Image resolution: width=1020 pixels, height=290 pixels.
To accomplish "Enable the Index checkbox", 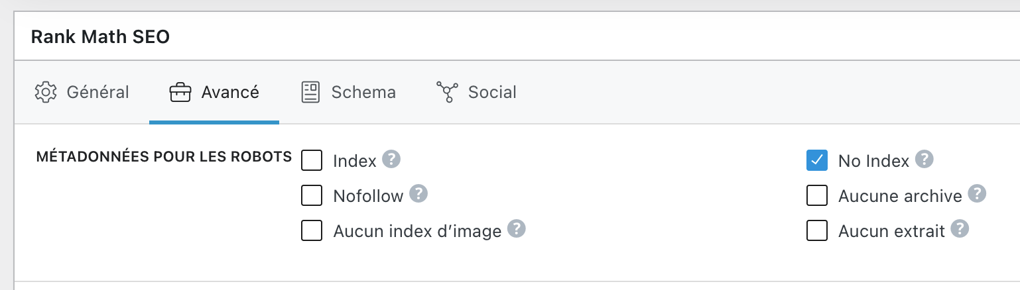I will (x=312, y=160).
